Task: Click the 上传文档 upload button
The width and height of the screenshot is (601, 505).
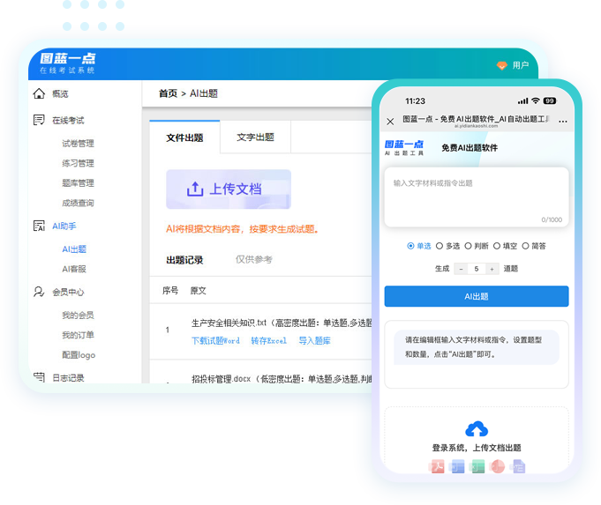Action: pyautogui.click(x=229, y=189)
